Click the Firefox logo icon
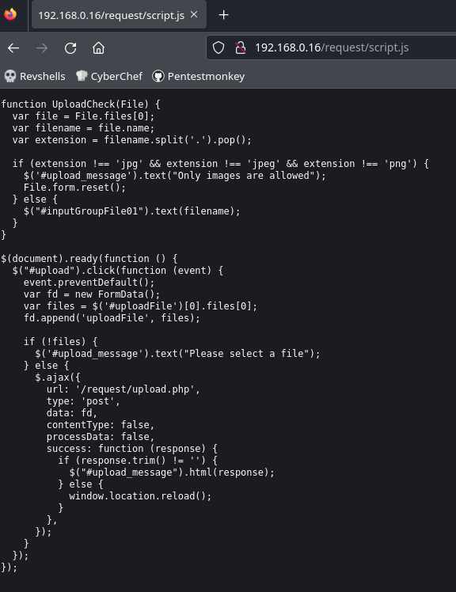Image resolution: width=456 pixels, height=592 pixels. (x=10, y=14)
